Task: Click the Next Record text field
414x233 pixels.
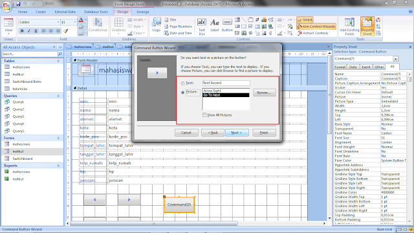Action: pos(226,83)
